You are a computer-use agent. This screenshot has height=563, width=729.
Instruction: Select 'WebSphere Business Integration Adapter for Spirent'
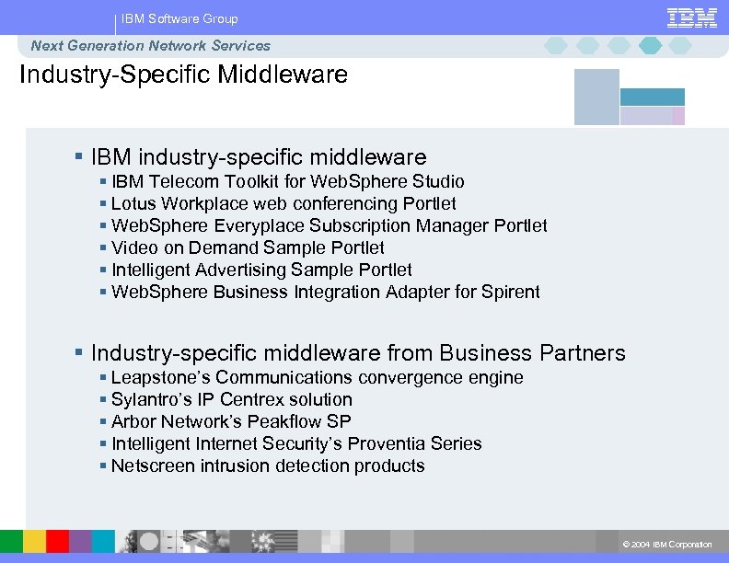[x=326, y=293]
